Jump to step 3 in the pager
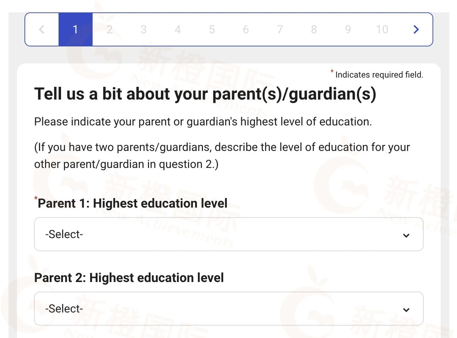This screenshot has height=338, width=457. click(x=143, y=29)
